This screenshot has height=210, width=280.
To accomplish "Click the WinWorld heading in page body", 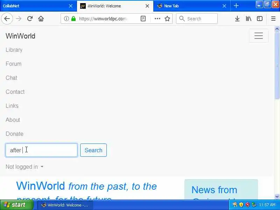I will point(41,186).
